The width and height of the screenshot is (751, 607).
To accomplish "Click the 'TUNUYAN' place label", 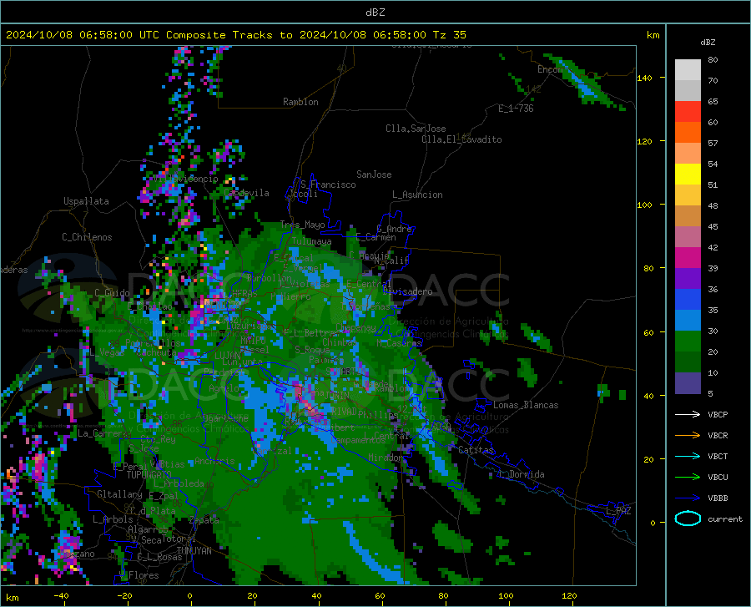I will tap(194, 550).
